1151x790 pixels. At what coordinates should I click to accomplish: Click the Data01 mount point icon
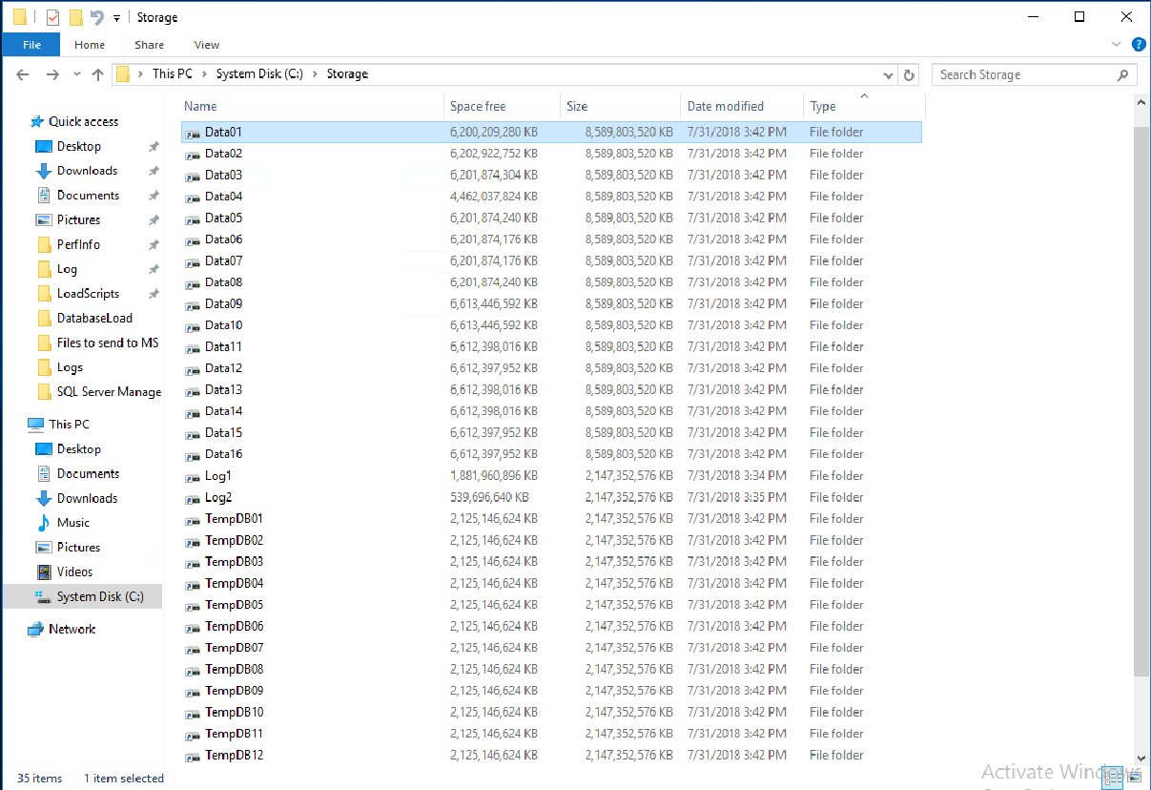click(193, 133)
